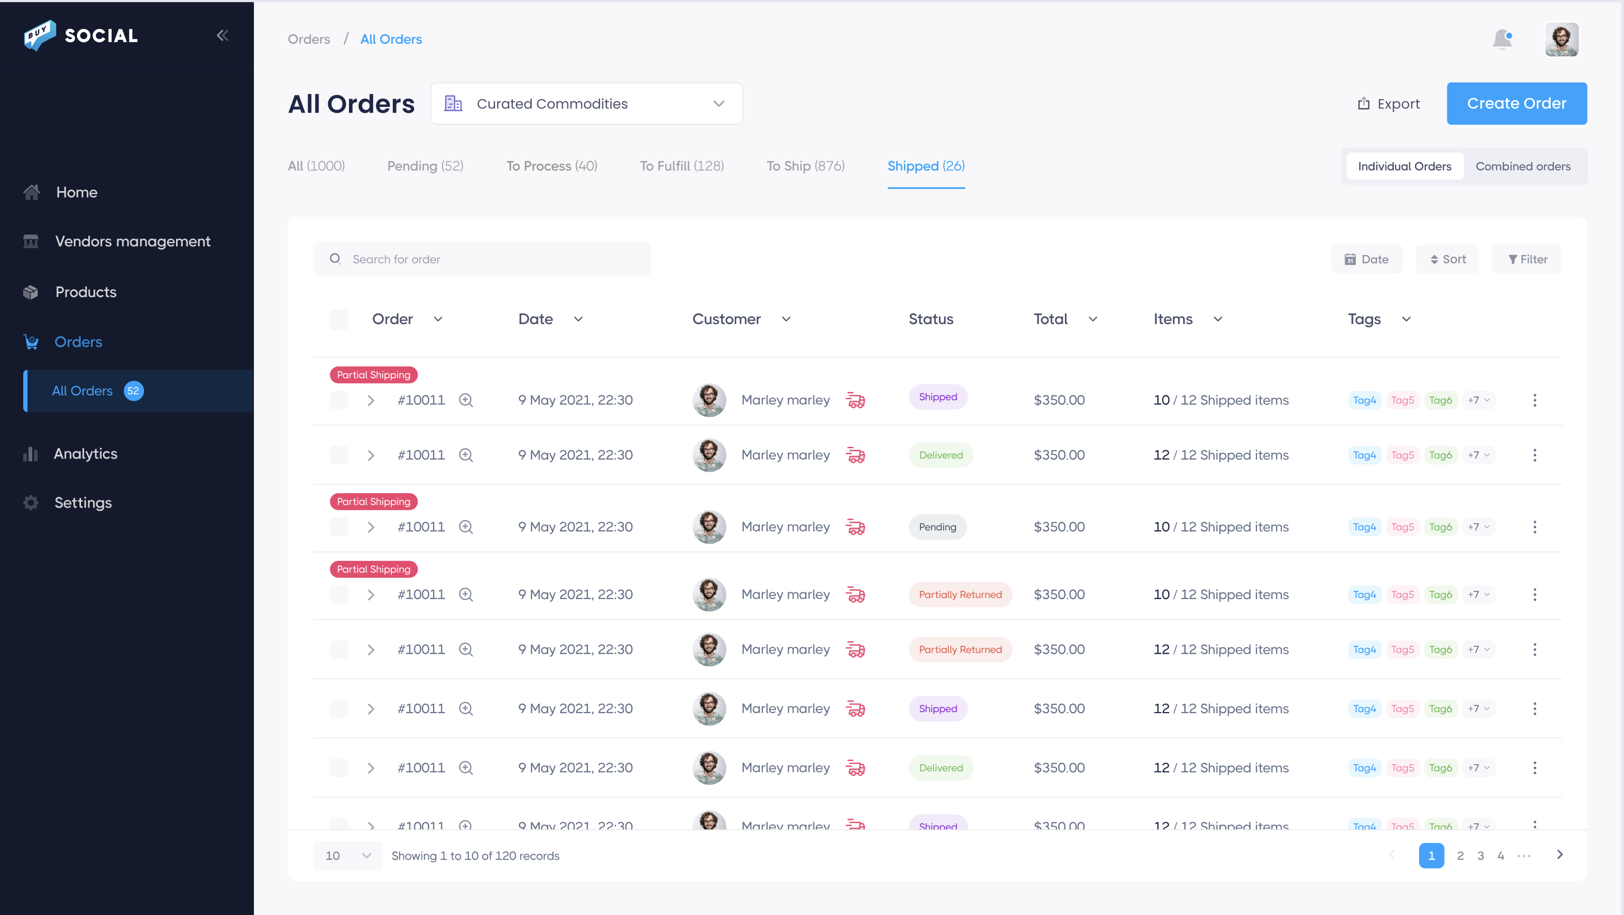Switch to Combined orders view
Screen dimensions: 1624x915
point(1523,166)
